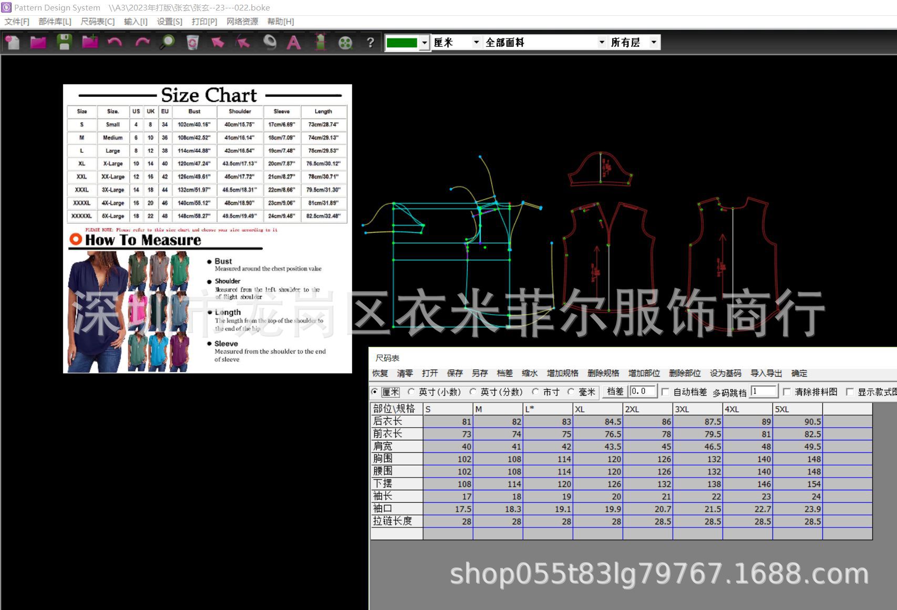
Task: Select the 英寸(小数) radio button
Action: pyautogui.click(x=411, y=391)
